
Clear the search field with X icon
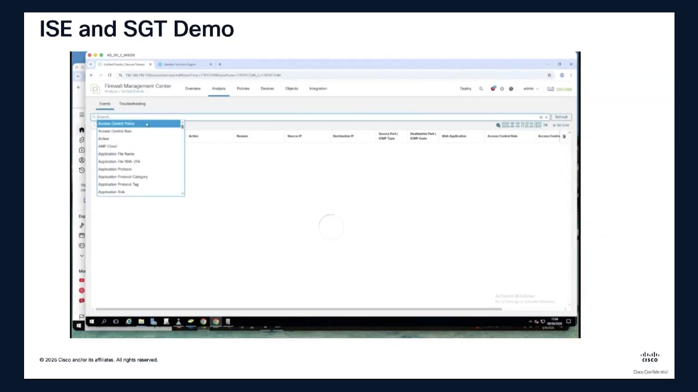point(546,117)
